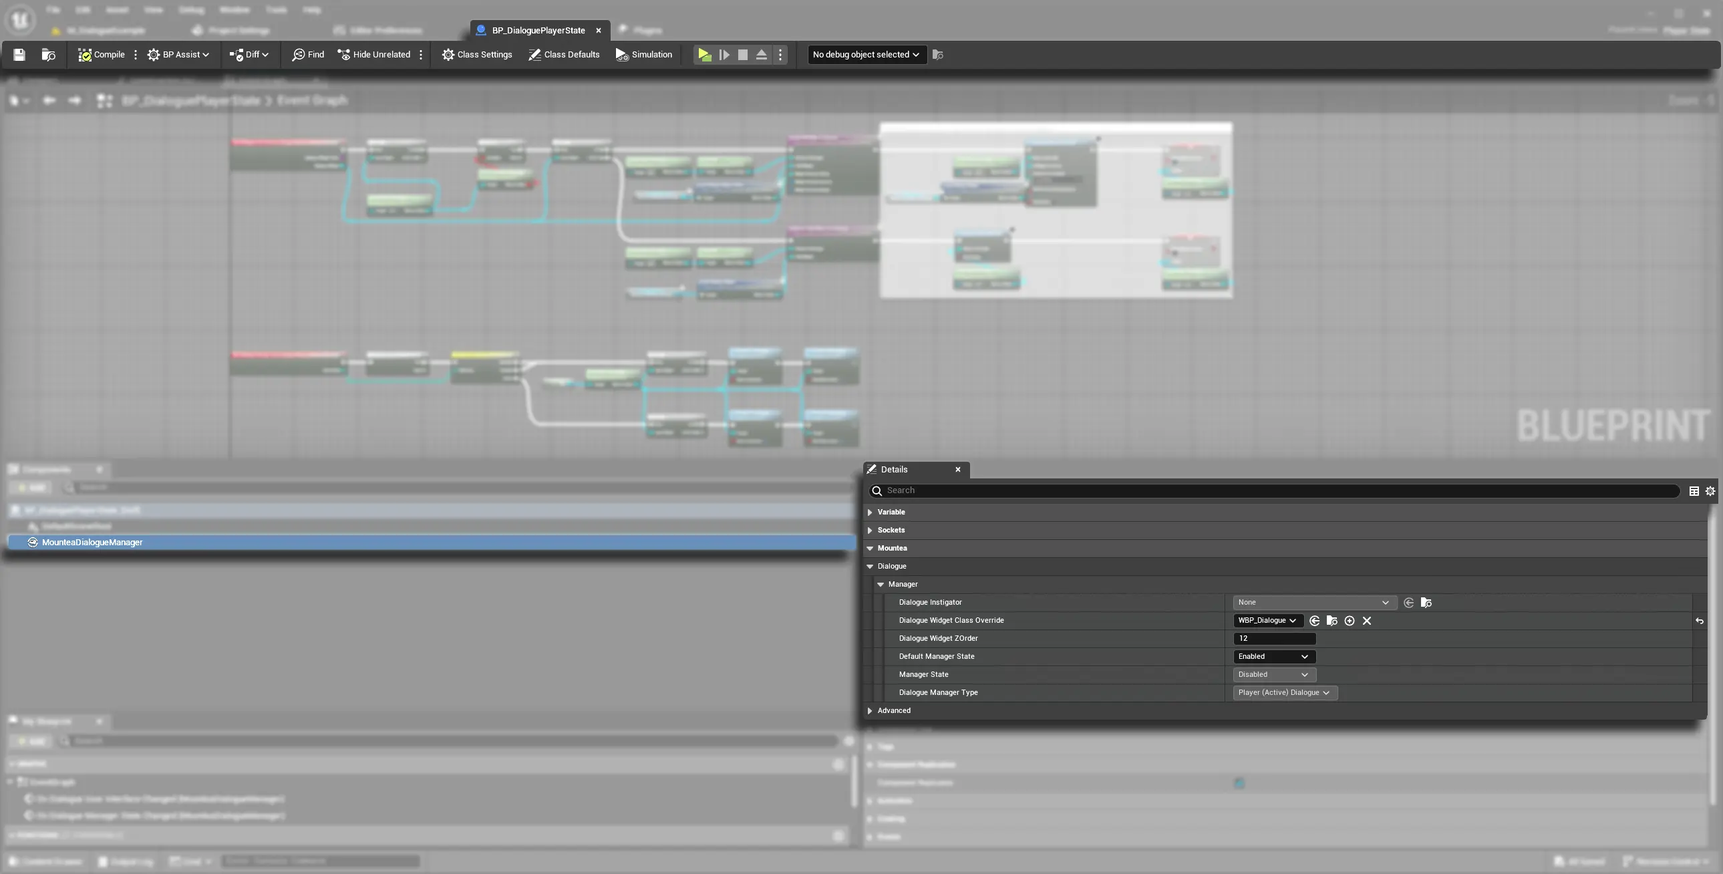Click the Save blueprint icon
Viewport: 1723px width, 874px height.
(19, 55)
